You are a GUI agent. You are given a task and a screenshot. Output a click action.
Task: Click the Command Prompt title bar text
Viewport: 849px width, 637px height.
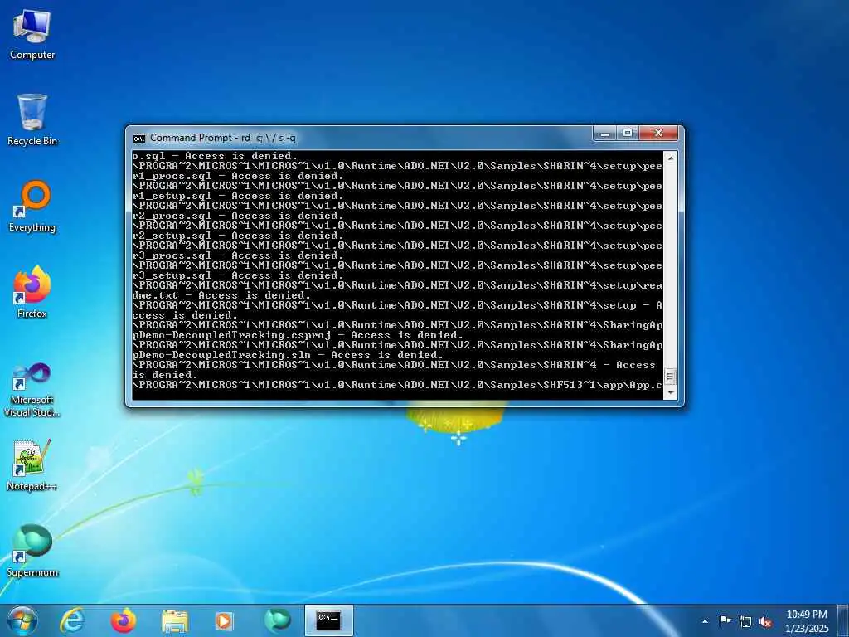[x=222, y=138]
